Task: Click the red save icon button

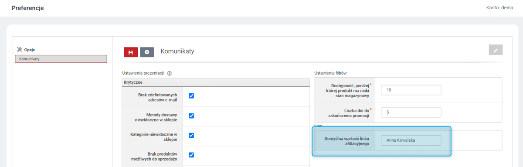Action: [131, 52]
